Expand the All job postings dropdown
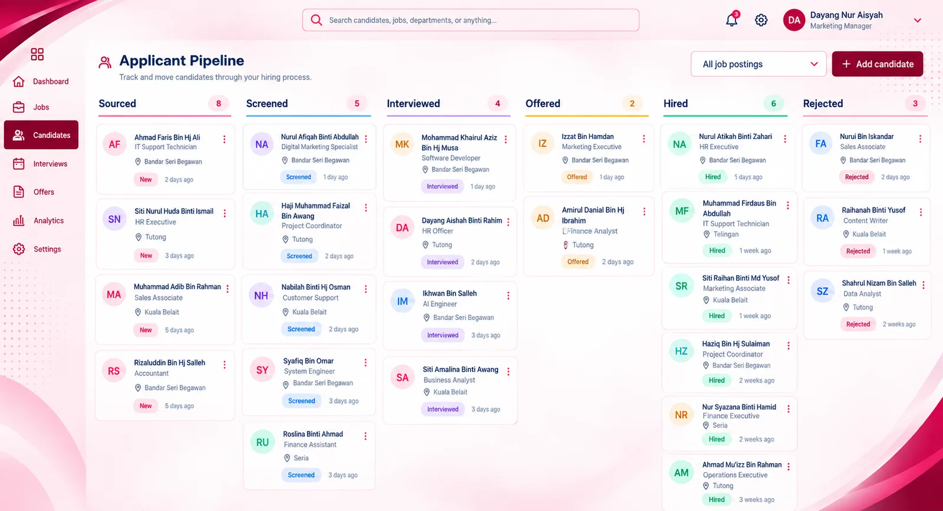This screenshot has height=511, width=943. [x=757, y=64]
